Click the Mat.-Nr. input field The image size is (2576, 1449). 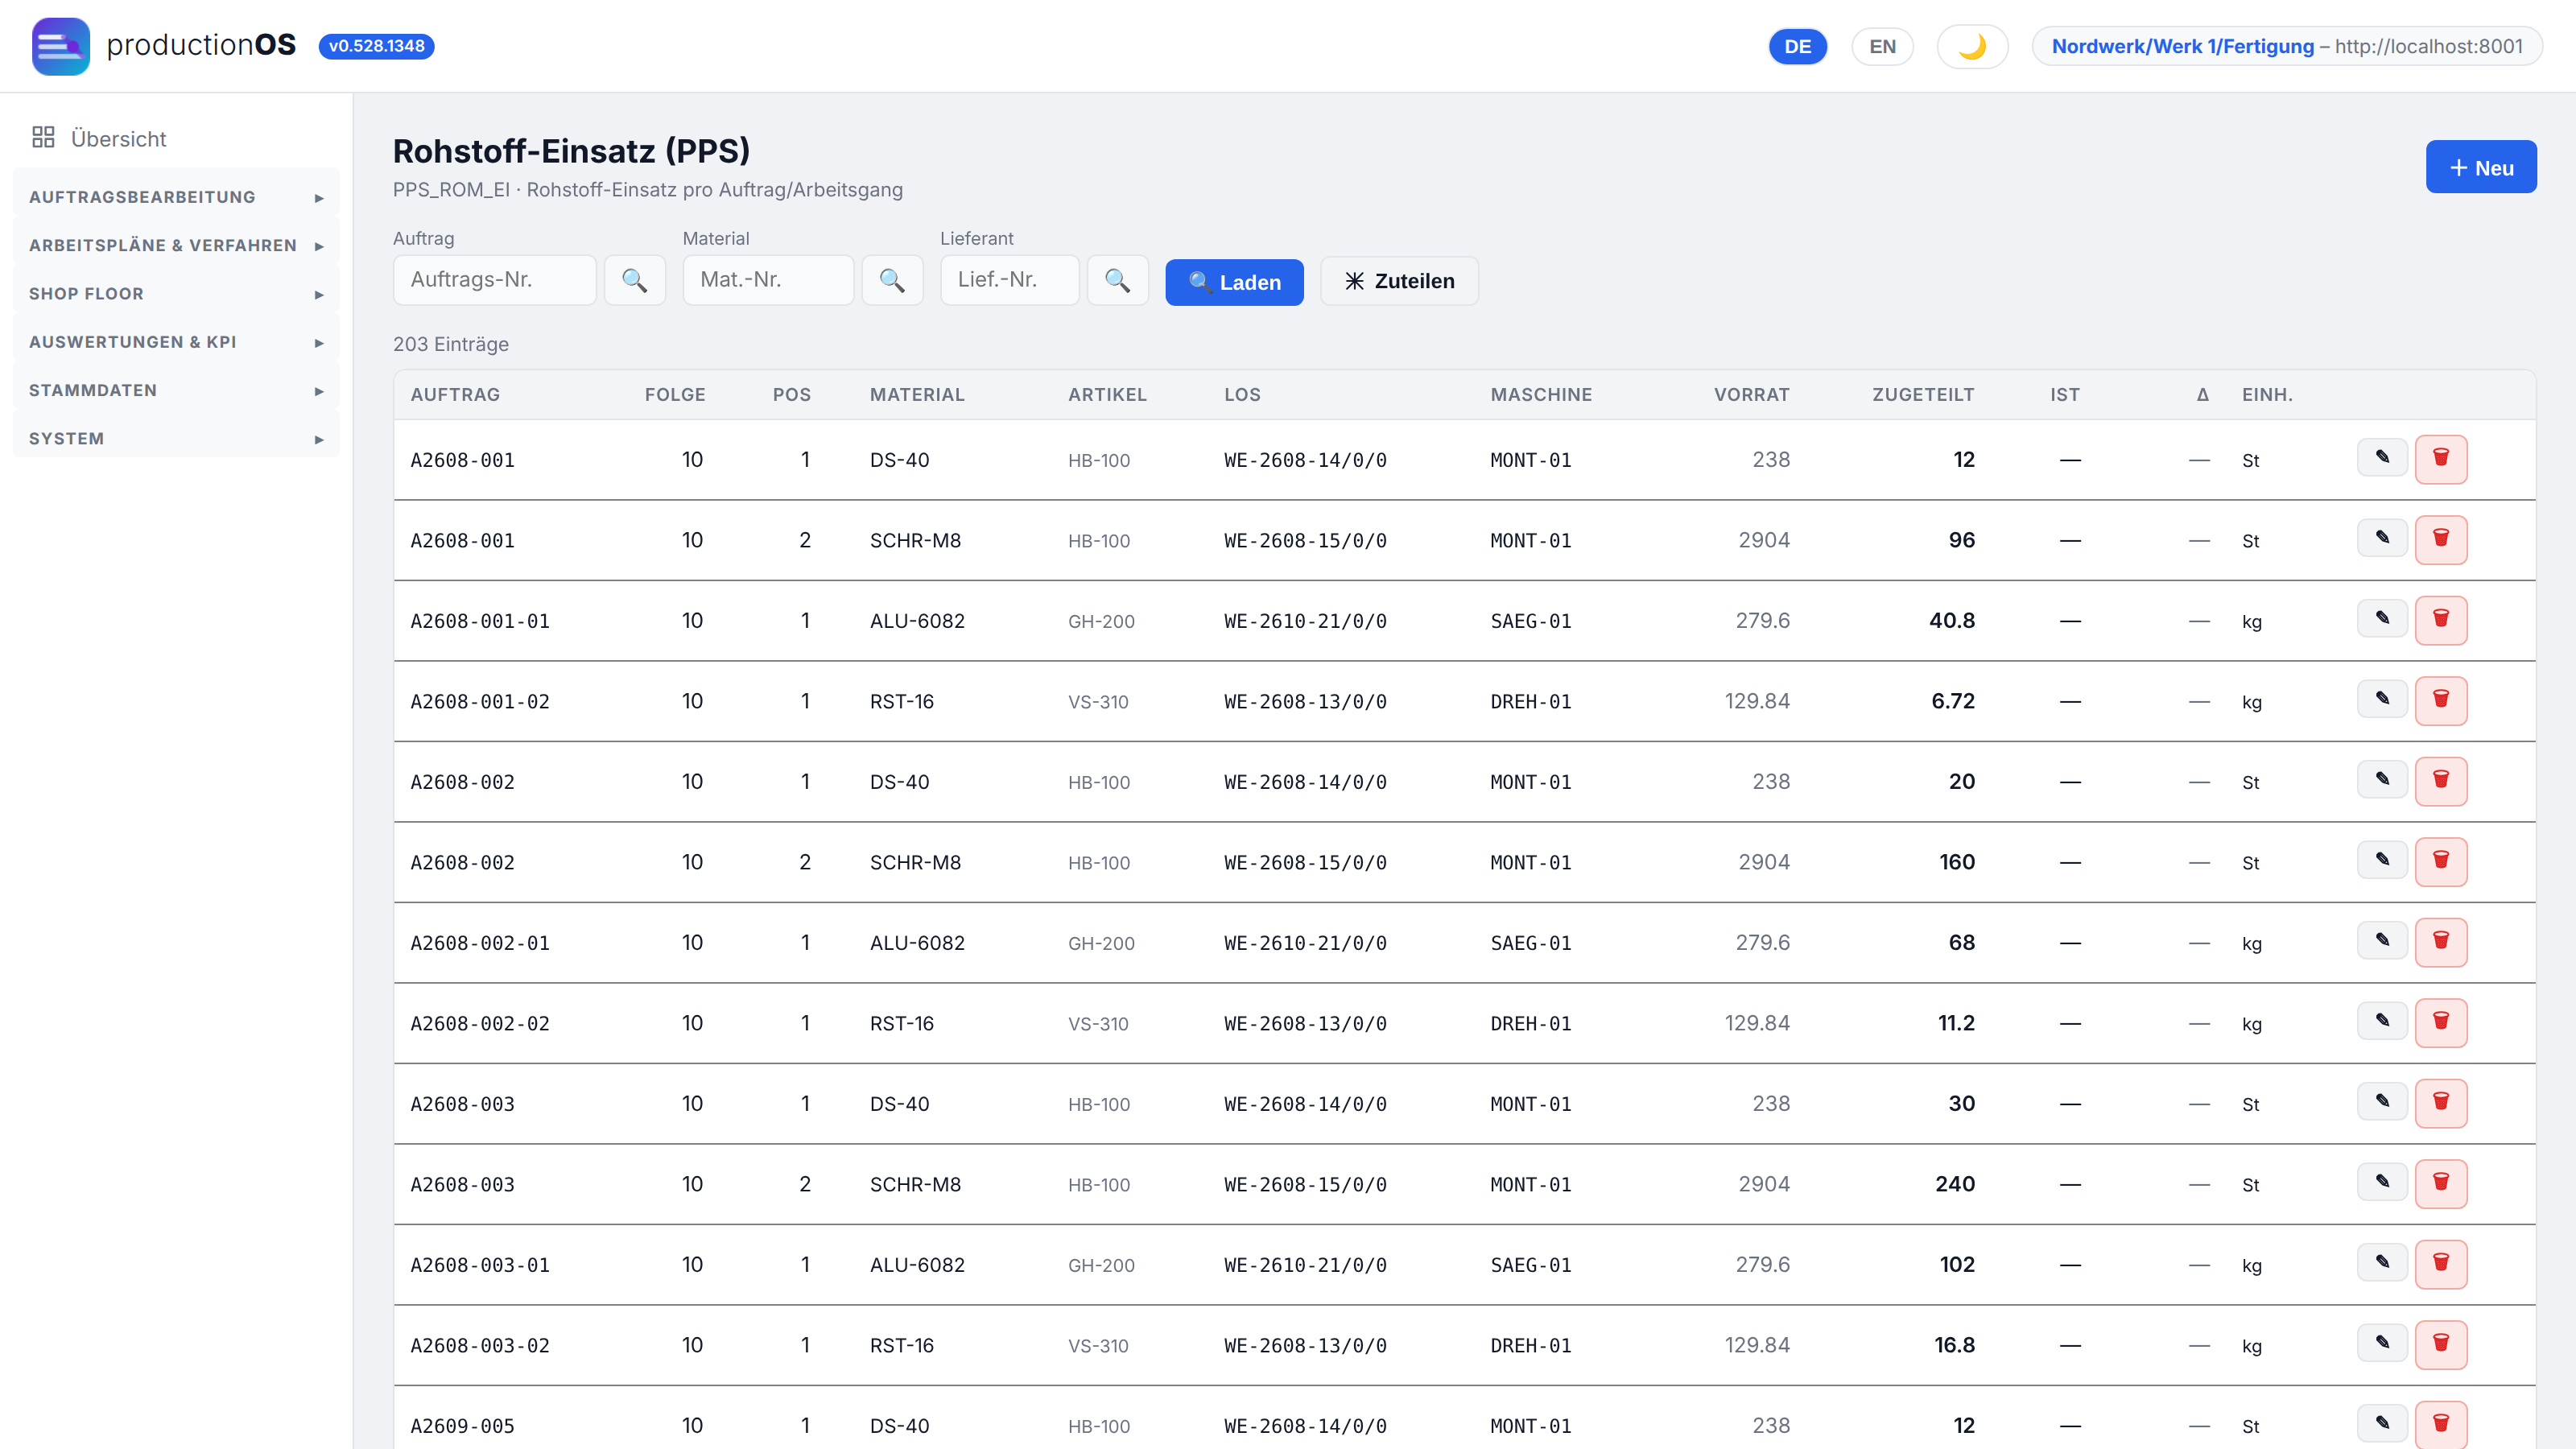click(x=768, y=280)
